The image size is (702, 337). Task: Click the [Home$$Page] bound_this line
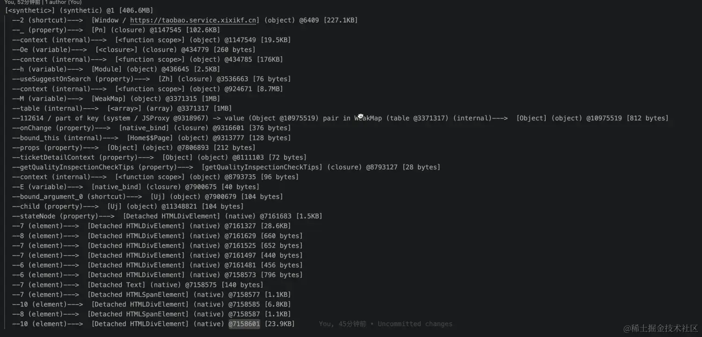coord(151,138)
